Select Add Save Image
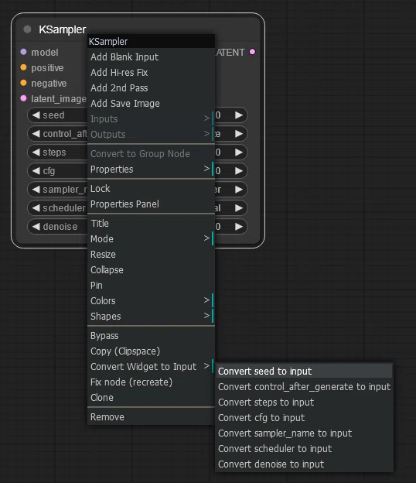 tap(151, 104)
